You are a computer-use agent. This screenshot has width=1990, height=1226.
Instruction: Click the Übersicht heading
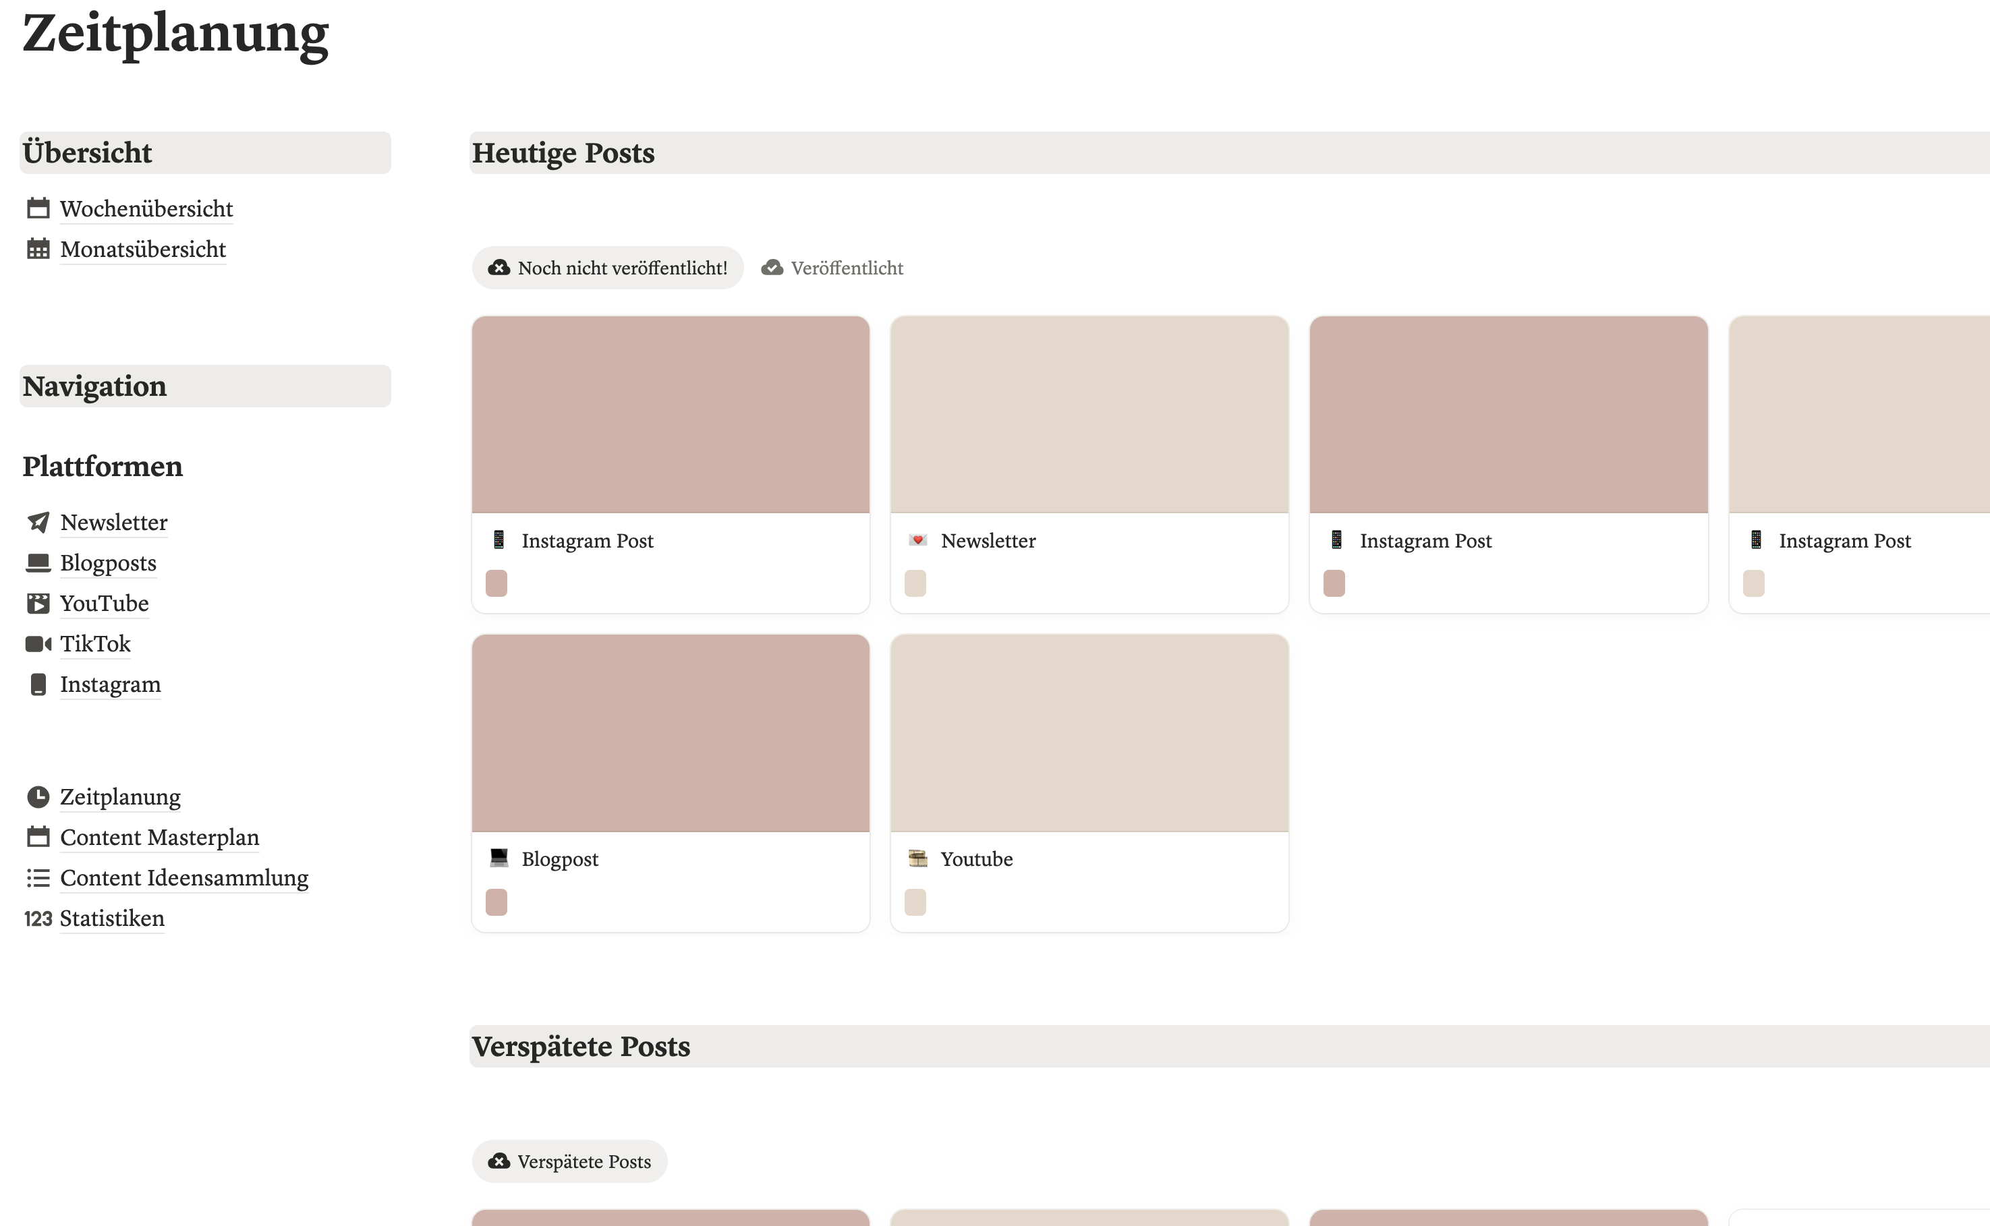(88, 152)
